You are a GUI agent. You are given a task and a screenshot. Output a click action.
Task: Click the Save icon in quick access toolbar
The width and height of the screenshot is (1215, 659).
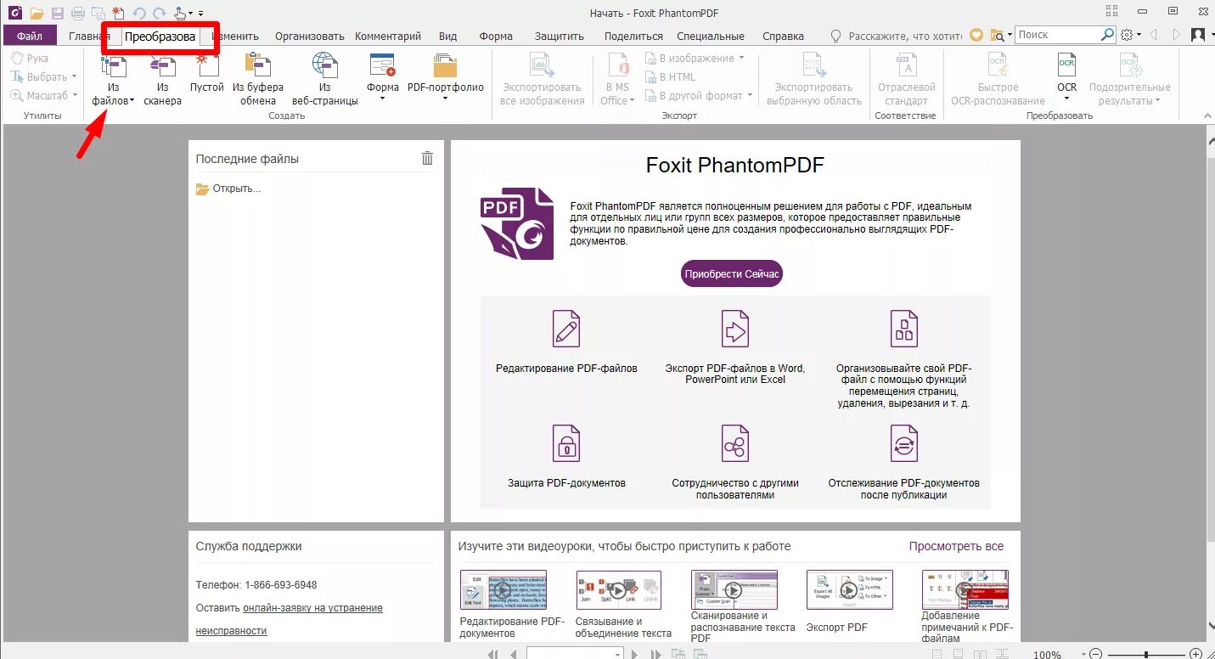[x=58, y=13]
